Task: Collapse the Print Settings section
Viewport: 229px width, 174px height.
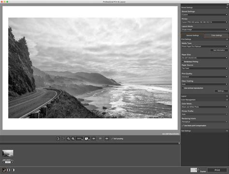Action: pos(227,39)
